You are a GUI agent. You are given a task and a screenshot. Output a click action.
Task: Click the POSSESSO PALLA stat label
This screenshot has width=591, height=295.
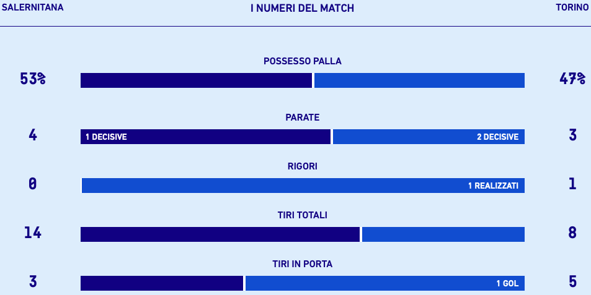(x=302, y=61)
